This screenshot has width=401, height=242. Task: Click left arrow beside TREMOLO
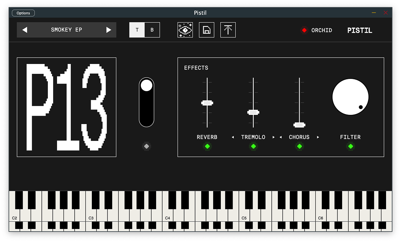click(x=233, y=137)
